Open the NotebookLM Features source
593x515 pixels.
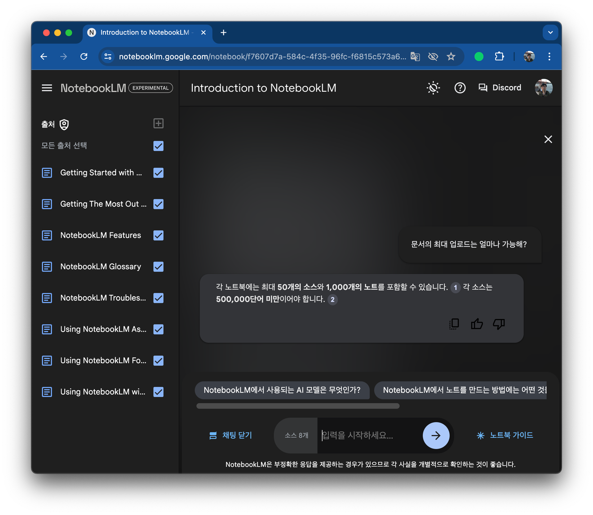pyautogui.click(x=101, y=235)
